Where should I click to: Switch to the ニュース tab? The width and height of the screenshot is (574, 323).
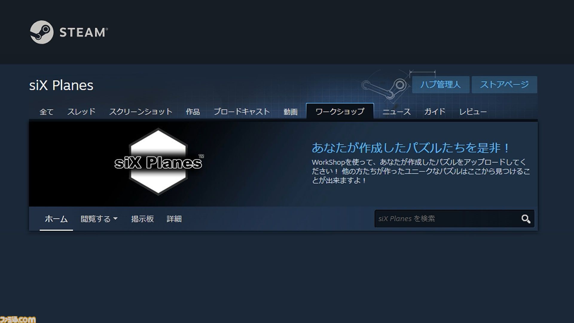point(396,112)
